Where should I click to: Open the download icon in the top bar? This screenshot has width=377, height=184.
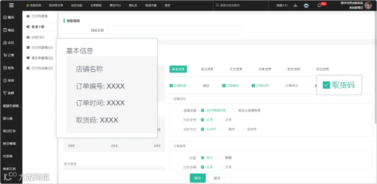(x=295, y=5)
